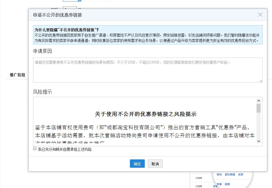Close the 申请不公开的优惠券链接 dialog
Viewport: 272px width, 188px height.
click(x=260, y=14)
